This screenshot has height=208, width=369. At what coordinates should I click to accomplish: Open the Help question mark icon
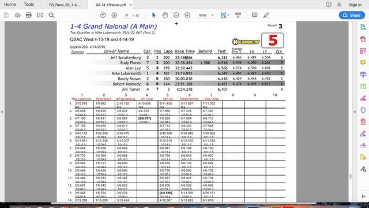[x=329, y=5]
